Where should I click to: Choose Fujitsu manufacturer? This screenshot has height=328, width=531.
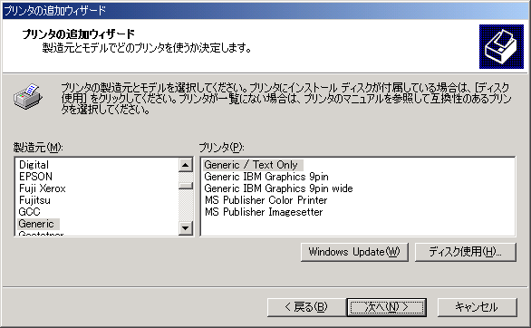coord(34,200)
